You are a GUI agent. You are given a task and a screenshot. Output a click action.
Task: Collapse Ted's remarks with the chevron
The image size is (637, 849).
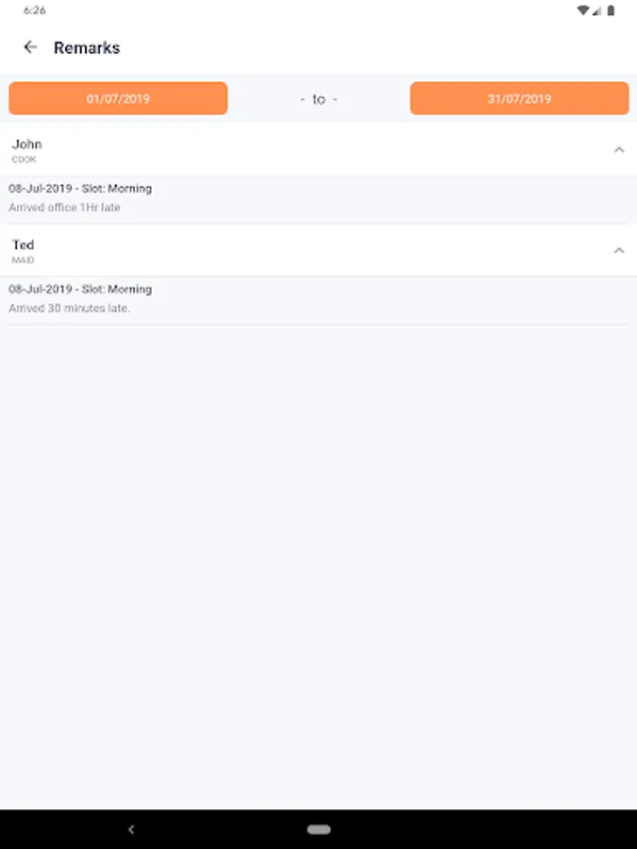tap(619, 250)
